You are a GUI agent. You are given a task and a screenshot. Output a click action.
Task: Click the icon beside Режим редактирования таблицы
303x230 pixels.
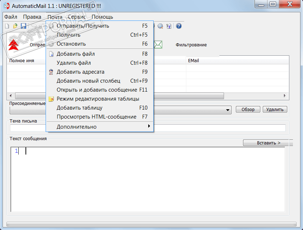(x=51, y=99)
